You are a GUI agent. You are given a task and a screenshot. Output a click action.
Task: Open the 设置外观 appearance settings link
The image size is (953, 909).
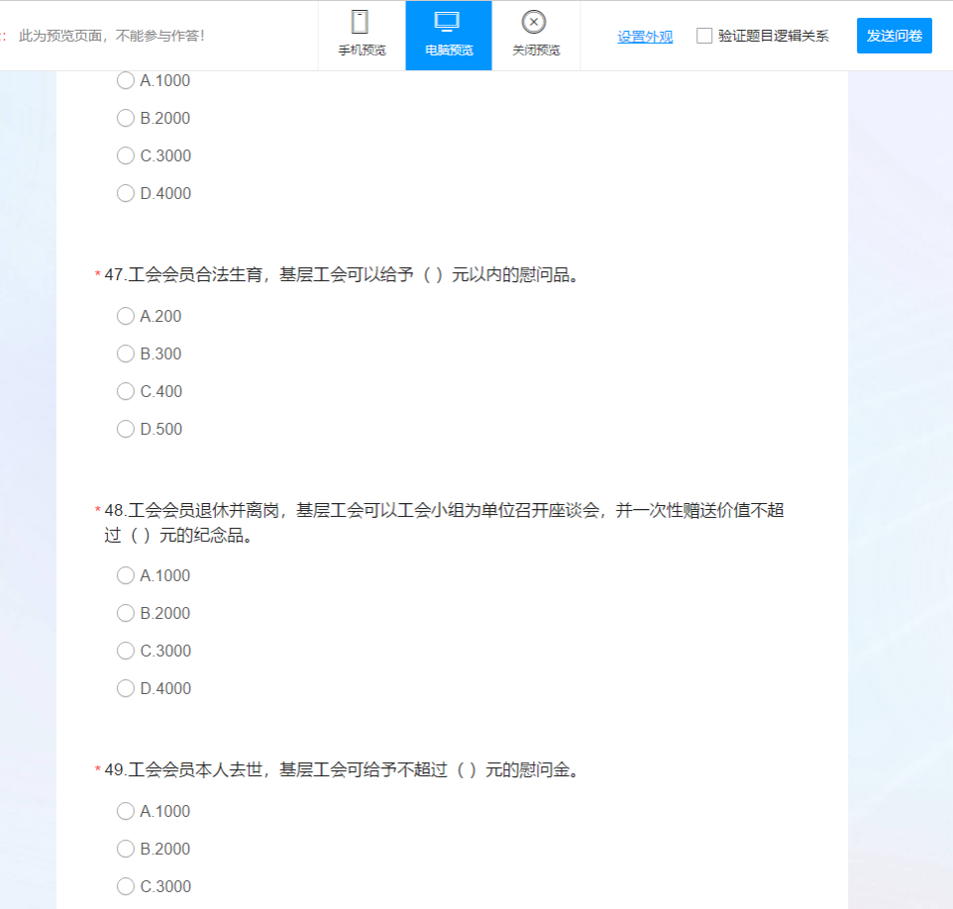tap(645, 37)
